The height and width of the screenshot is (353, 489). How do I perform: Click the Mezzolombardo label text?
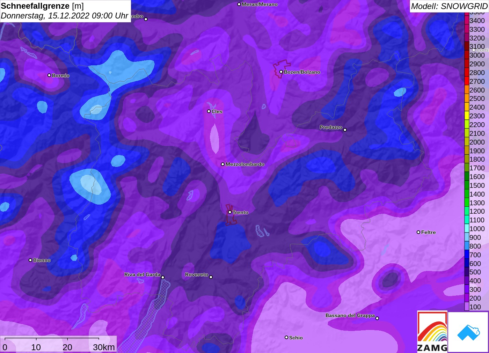(245, 164)
